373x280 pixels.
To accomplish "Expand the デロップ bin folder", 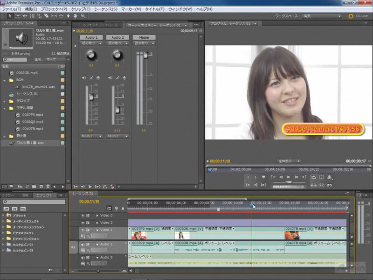I will [5, 100].
